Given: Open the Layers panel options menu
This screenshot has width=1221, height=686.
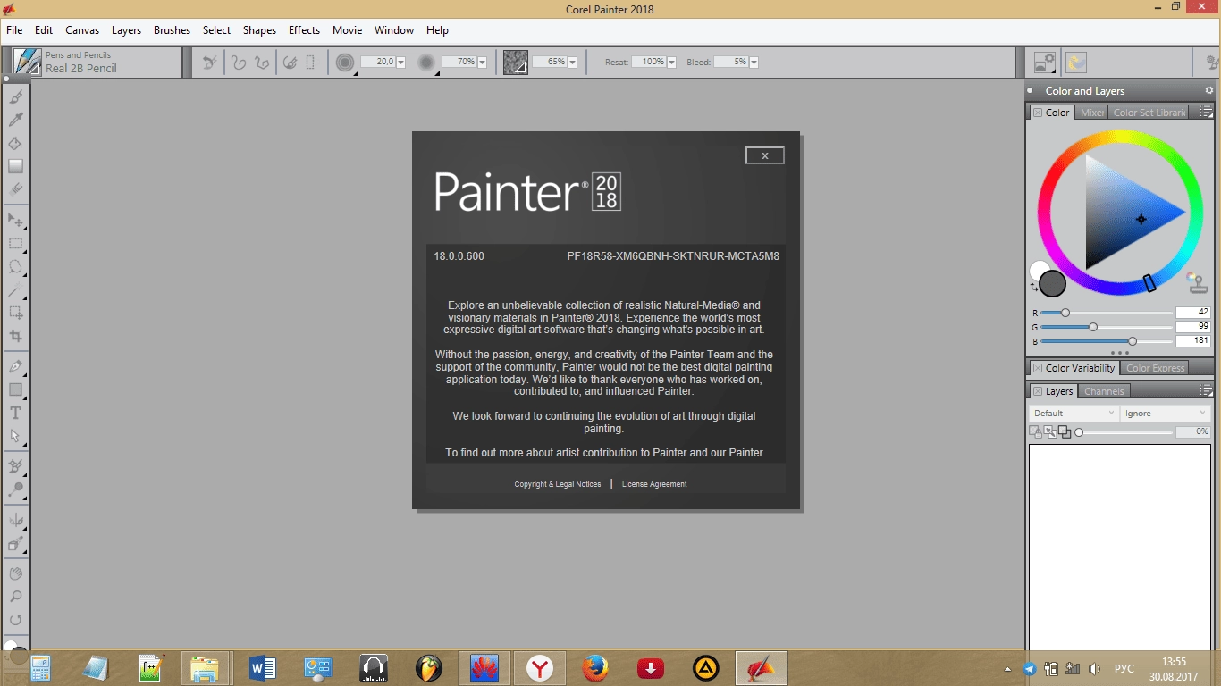Looking at the screenshot, I should (x=1206, y=391).
